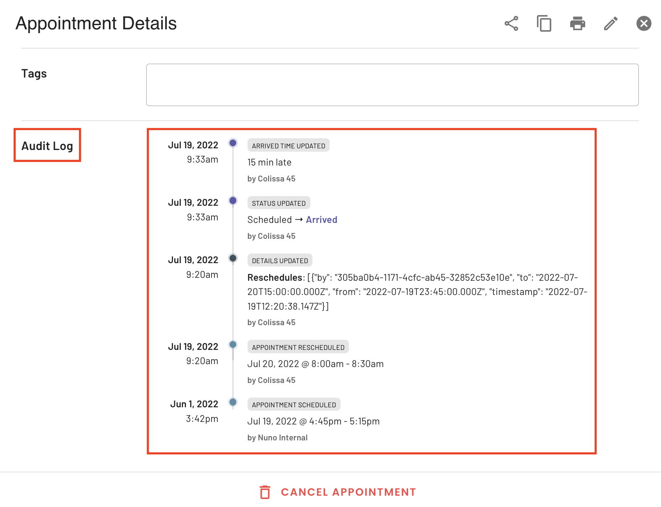The height and width of the screenshot is (507, 661).
Task: Copy appointment details with the duplicate icon
Action: 544,23
